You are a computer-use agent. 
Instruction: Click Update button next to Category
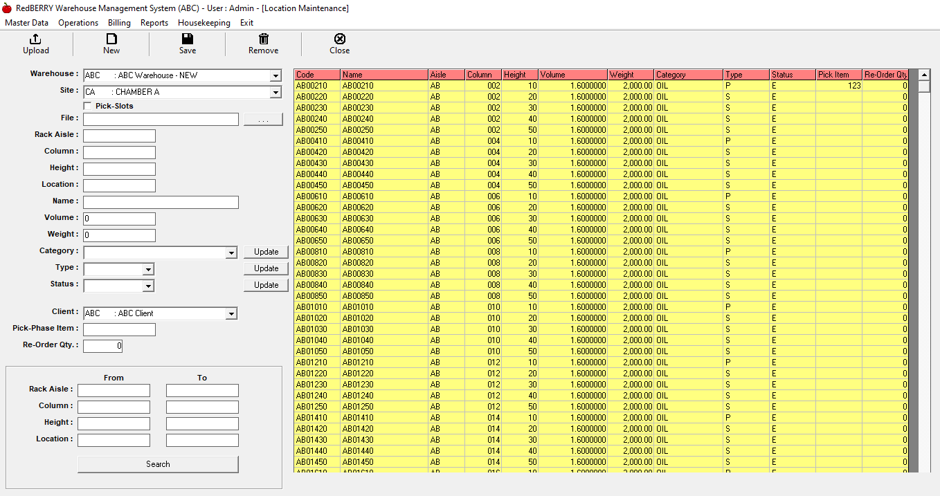(266, 252)
